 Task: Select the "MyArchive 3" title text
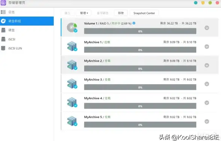[x=93, y=80]
